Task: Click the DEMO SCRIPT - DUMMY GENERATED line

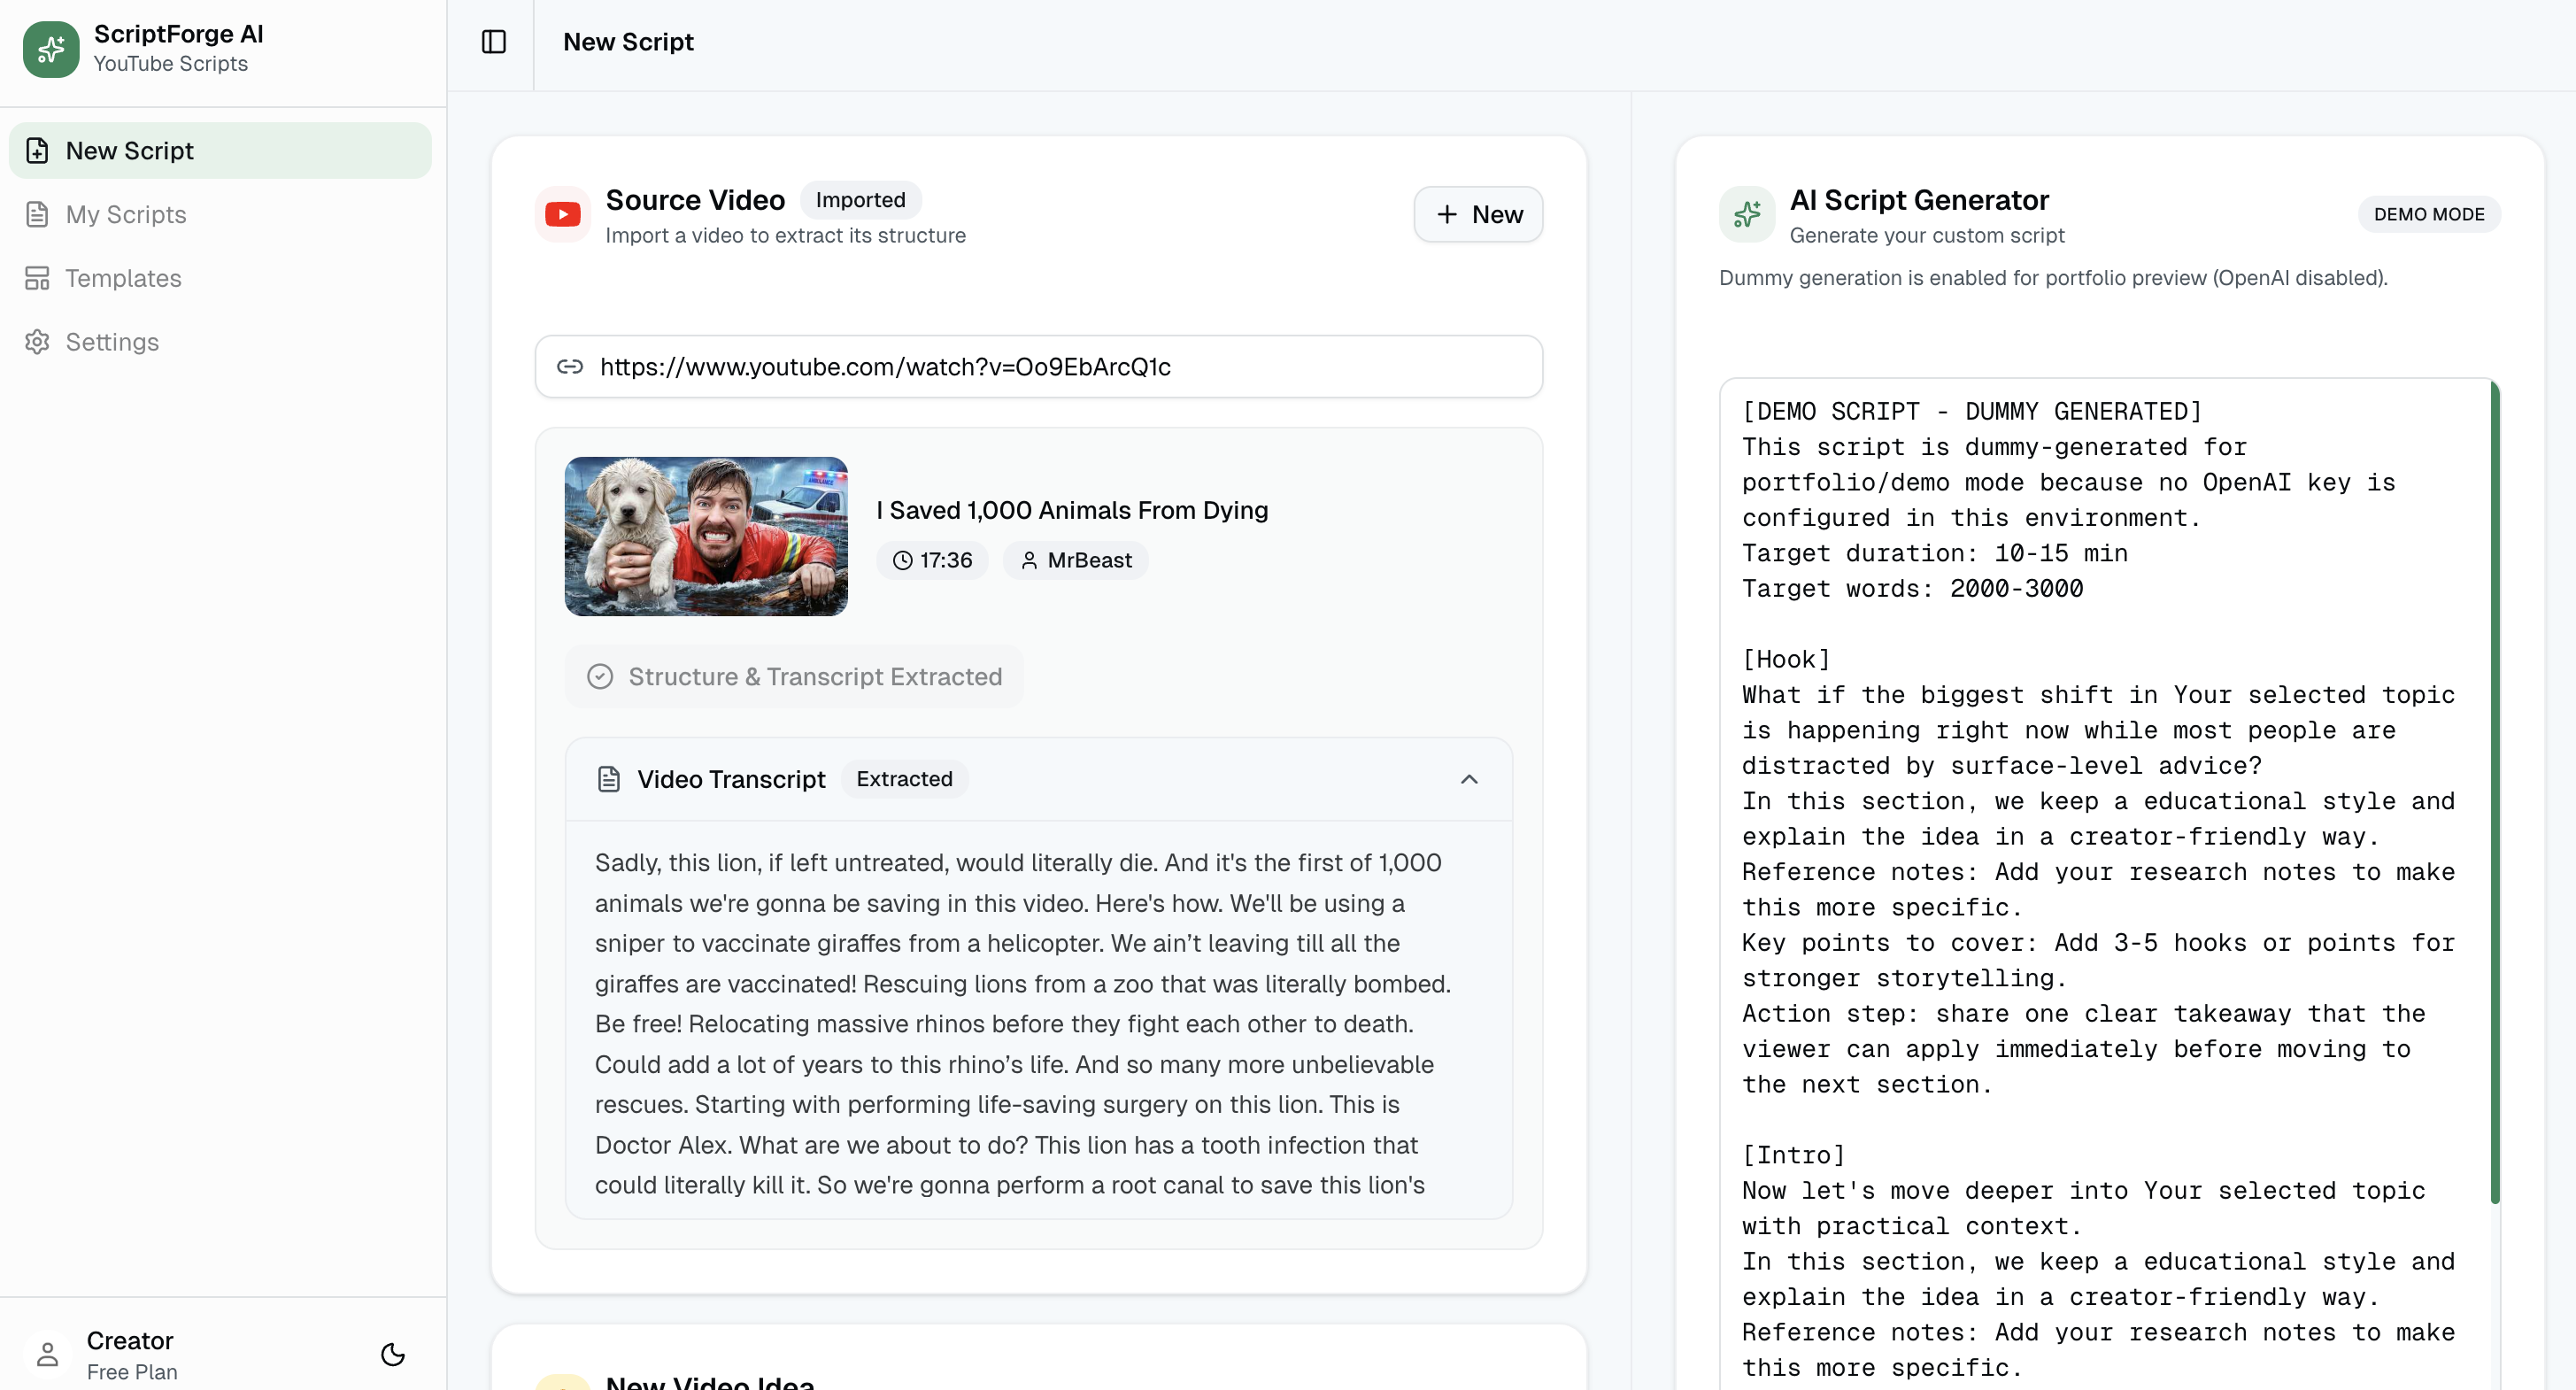Action: 1972,411
